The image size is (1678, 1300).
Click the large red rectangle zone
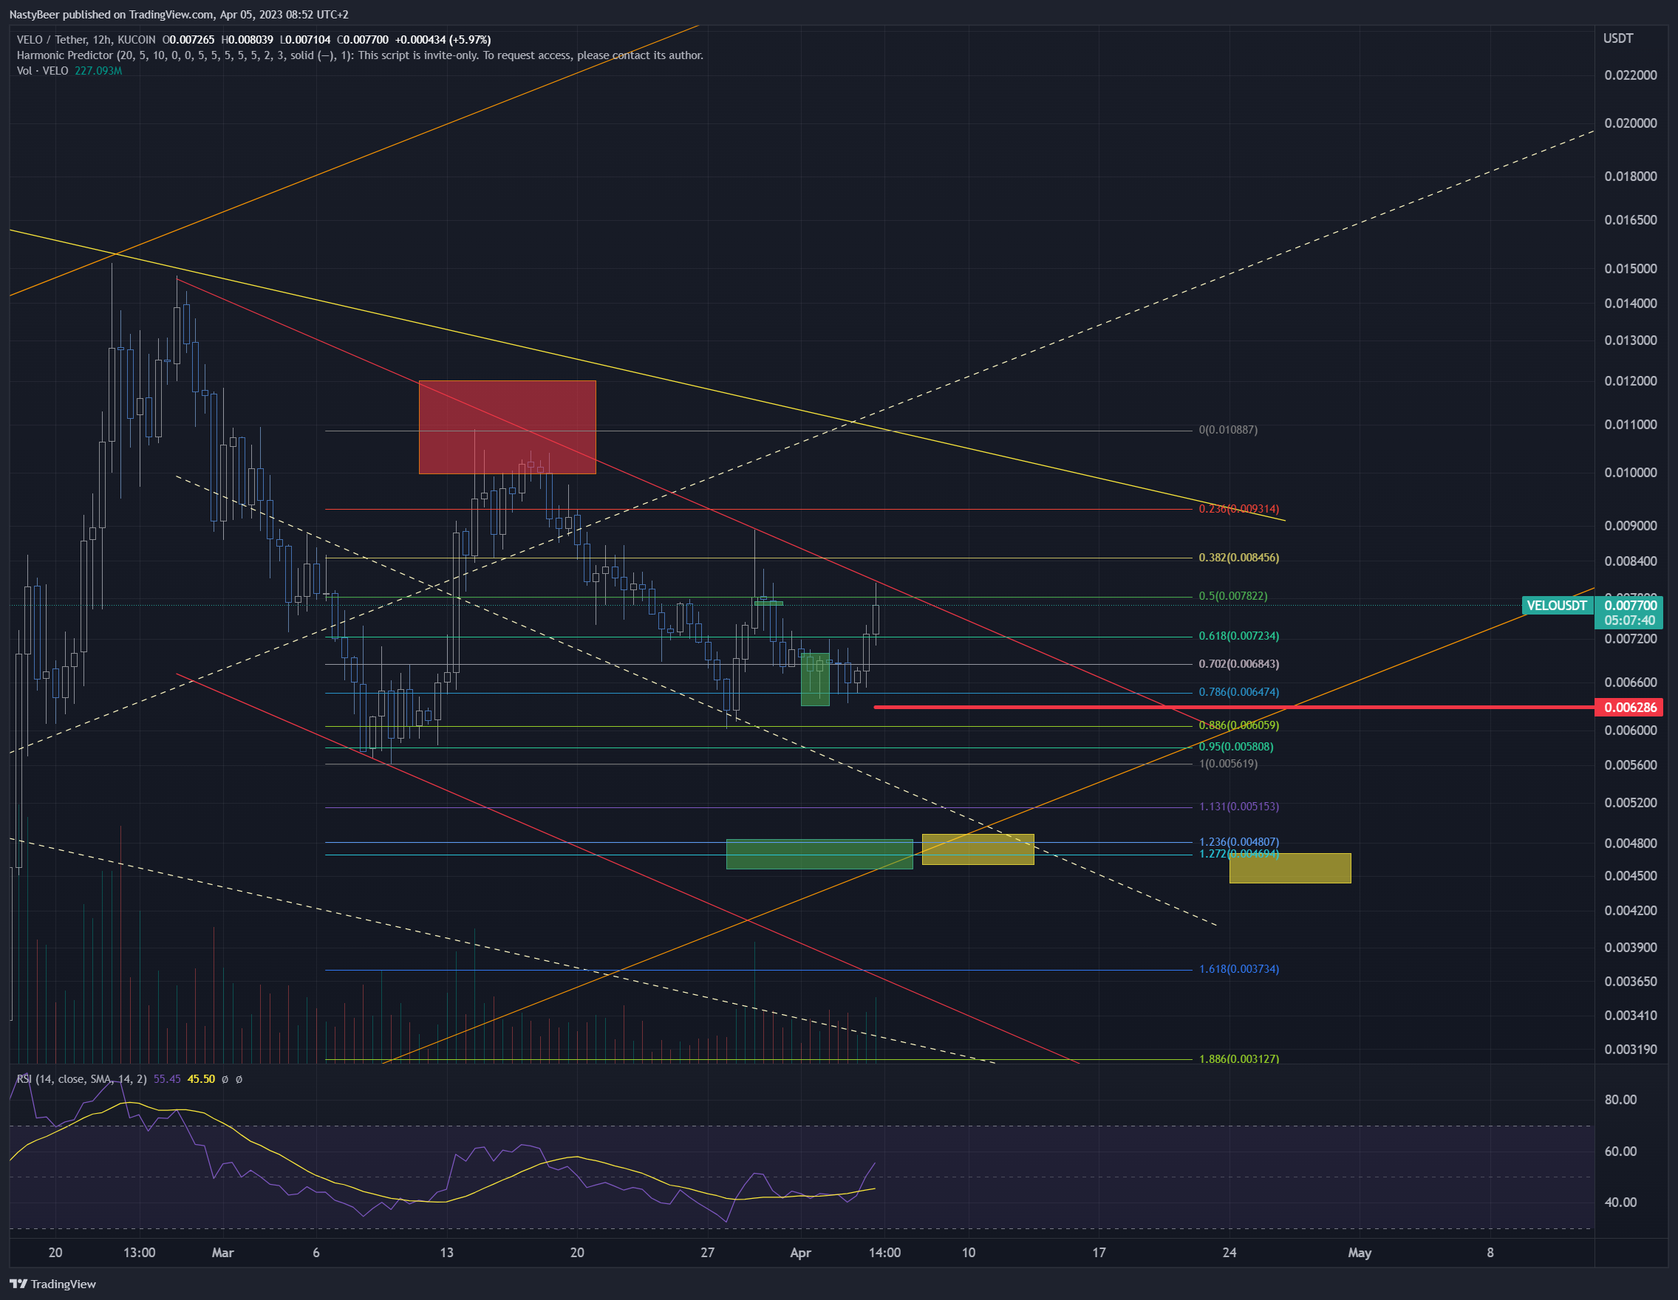[507, 427]
